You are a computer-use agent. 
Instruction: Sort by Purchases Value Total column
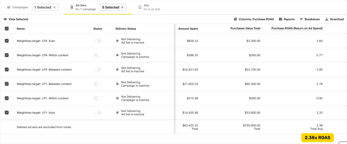(245, 28)
